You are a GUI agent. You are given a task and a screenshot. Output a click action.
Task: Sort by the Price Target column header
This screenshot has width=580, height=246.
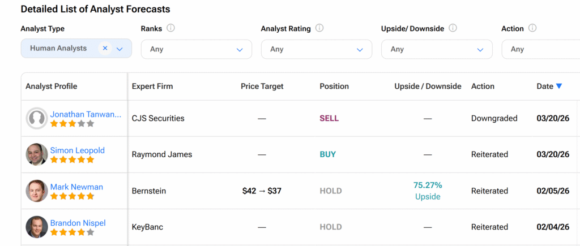click(262, 87)
